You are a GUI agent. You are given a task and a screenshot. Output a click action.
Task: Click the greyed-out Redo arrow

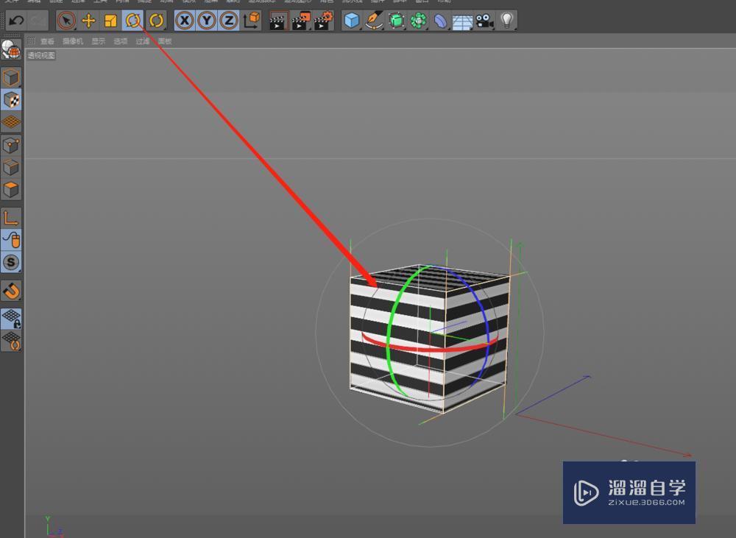pos(38,21)
